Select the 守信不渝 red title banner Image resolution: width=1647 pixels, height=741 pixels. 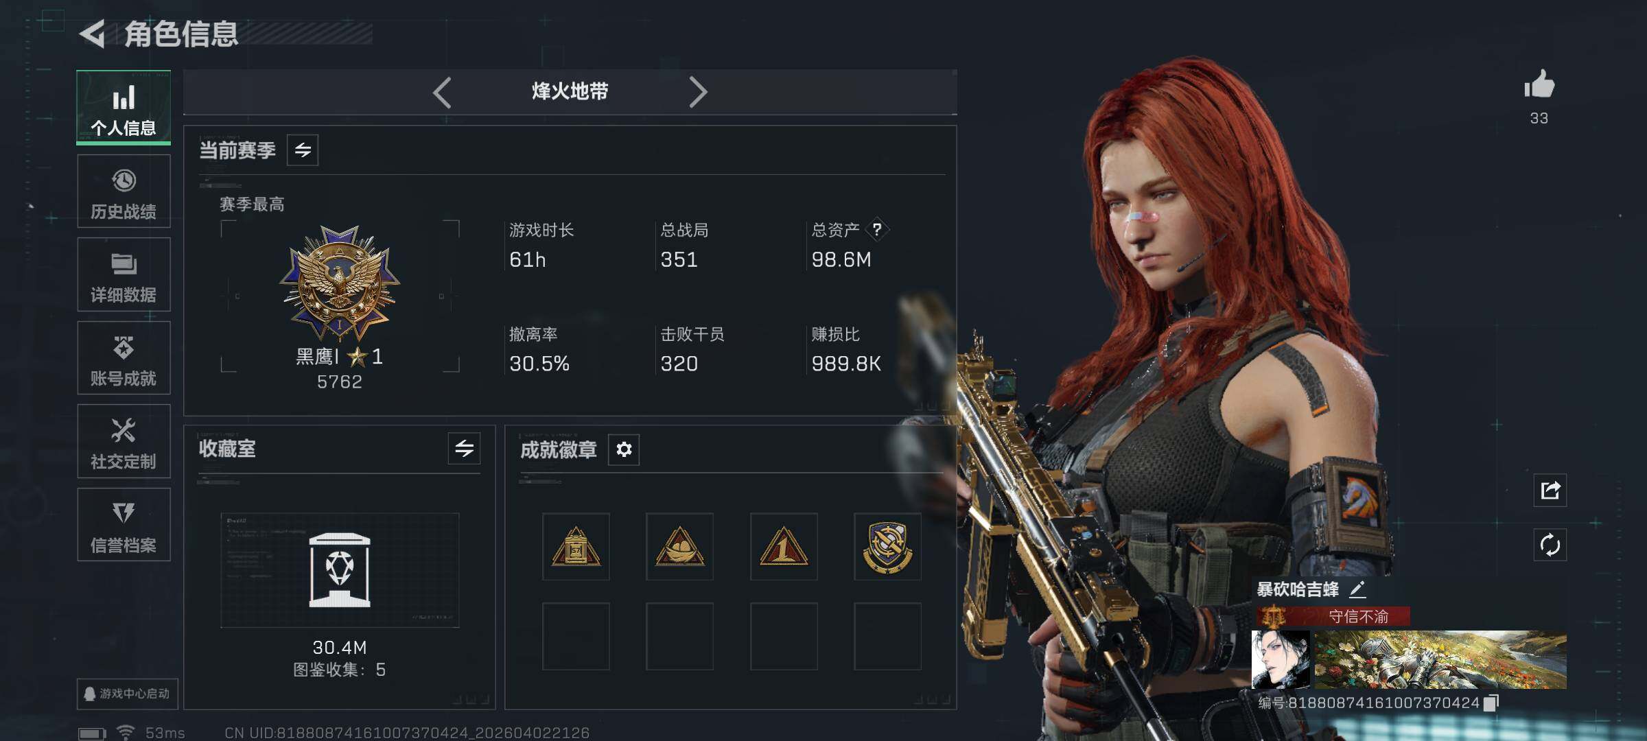[x=1333, y=616]
